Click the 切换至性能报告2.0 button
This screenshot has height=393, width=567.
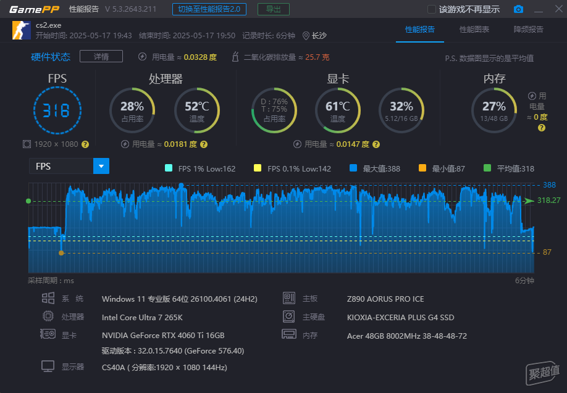pyautogui.click(x=209, y=9)
